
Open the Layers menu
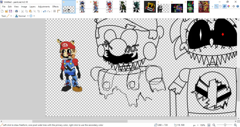[32, 7]
